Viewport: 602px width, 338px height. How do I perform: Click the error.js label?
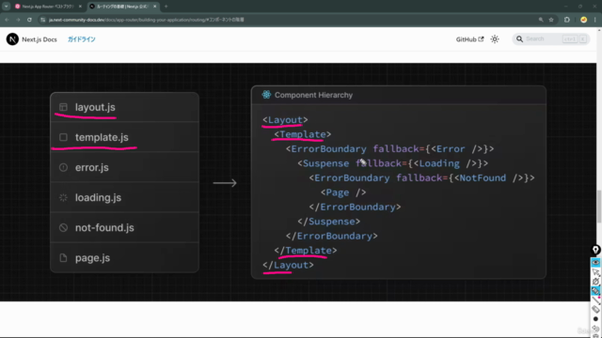(92, 167)
